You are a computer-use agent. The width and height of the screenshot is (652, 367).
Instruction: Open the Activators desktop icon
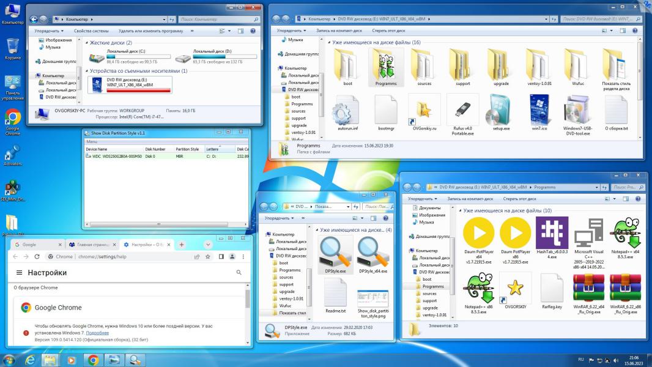pos(12,155)
